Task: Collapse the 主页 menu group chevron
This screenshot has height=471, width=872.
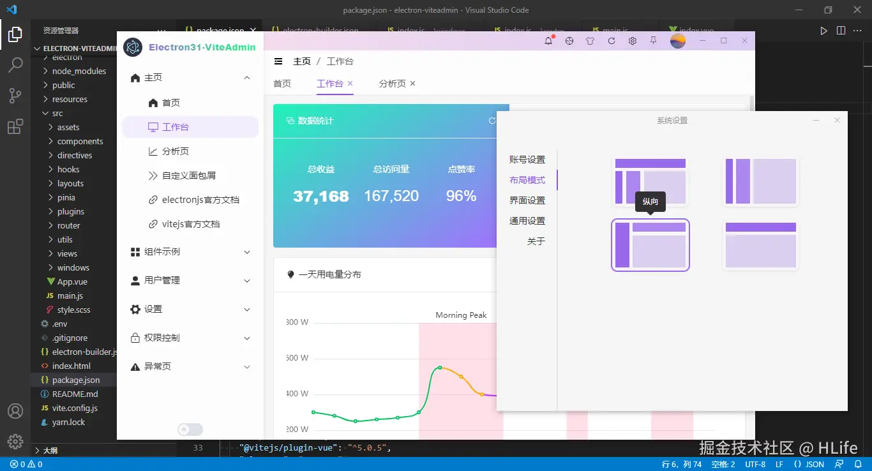Action: 247,78
